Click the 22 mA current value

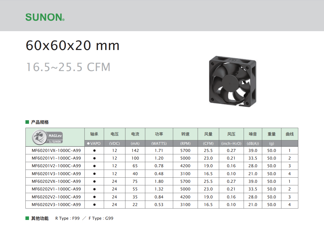click(x=135, y=205)
